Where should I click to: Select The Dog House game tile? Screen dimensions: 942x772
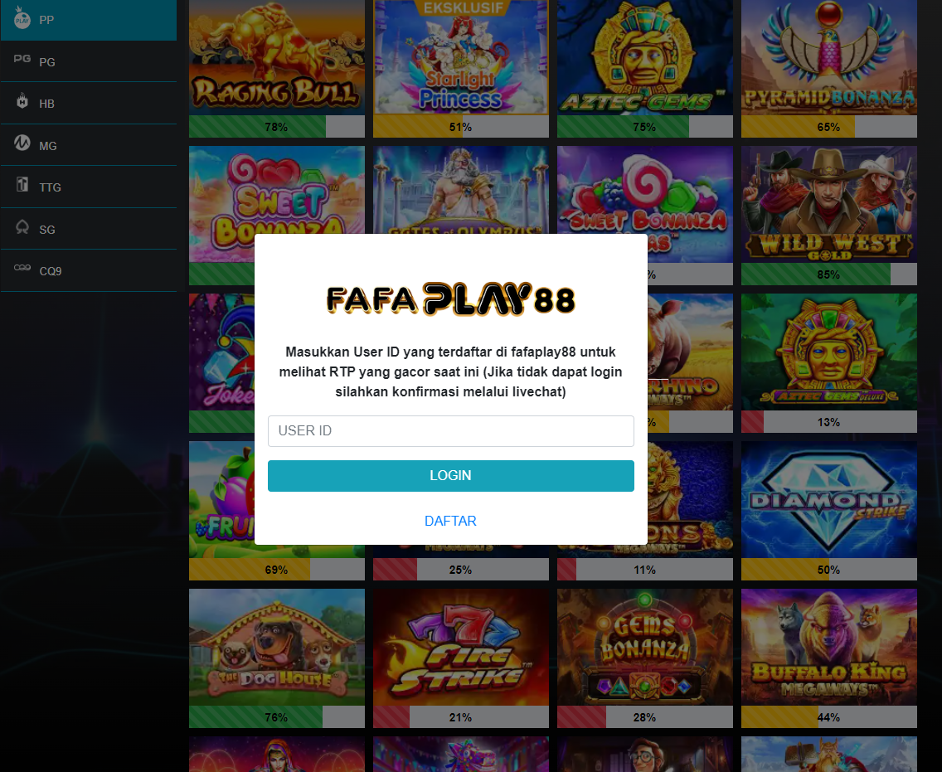(x=277, y=647)
